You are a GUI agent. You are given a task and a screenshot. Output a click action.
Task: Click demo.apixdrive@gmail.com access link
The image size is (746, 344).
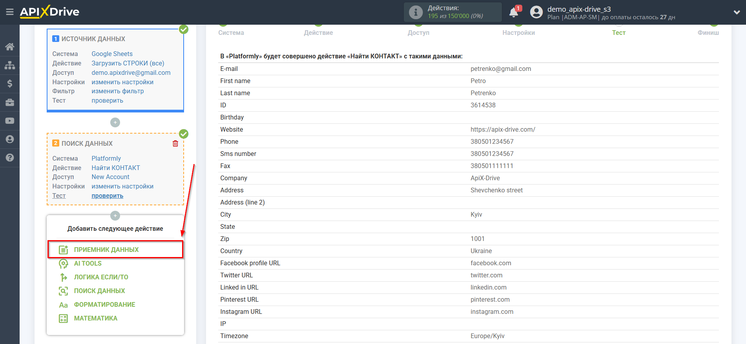pyautogui.click(x=131, y=72)
